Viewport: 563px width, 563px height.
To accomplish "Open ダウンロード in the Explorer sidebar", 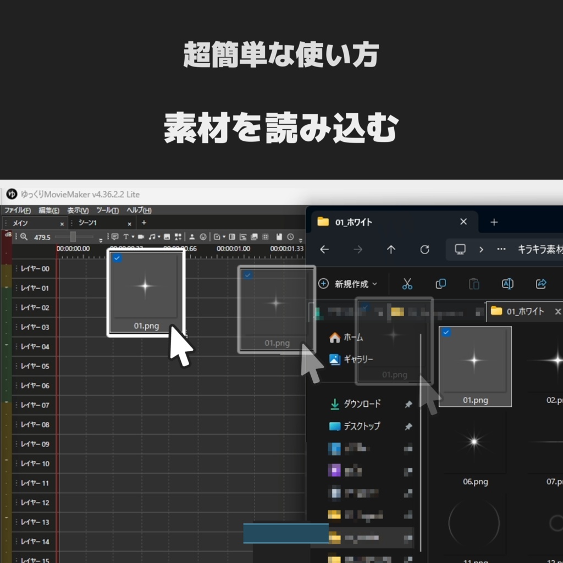I will (x=356, y=404).
